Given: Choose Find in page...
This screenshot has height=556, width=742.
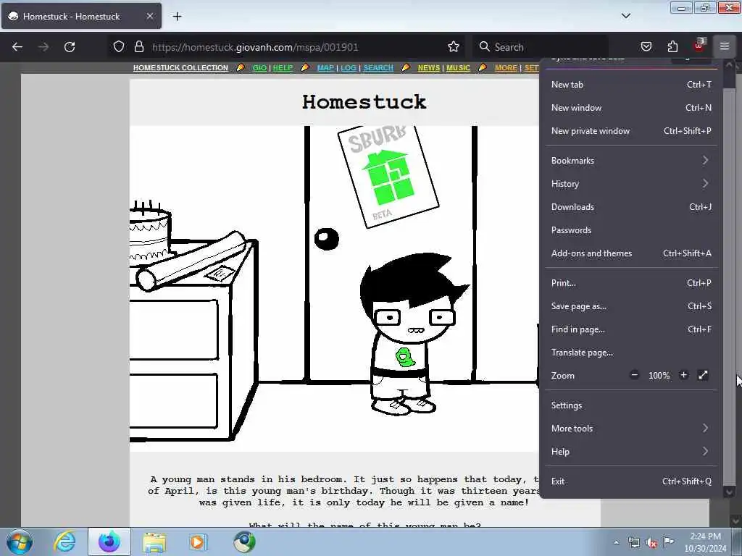Looking at the screenshot, I should (x=631, y=329).
